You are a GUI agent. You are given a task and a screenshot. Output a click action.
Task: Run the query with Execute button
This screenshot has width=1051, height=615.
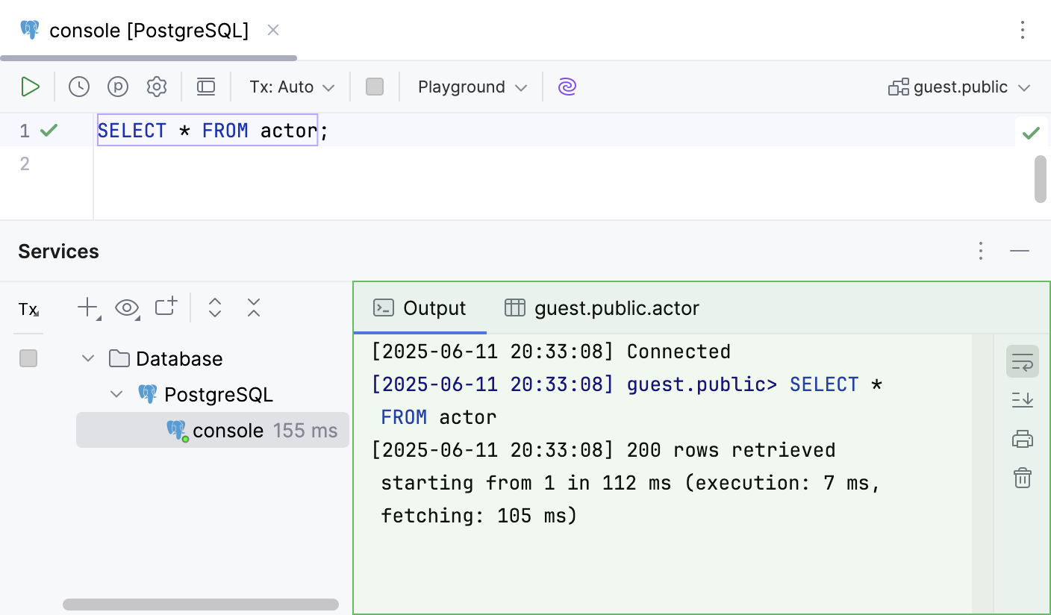tap(30, 87)
